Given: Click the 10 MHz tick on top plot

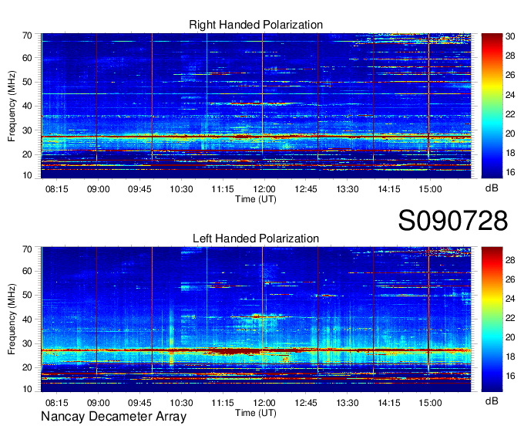Looking at the screenshot, I should pyautogui.click(x=27, y=175).
